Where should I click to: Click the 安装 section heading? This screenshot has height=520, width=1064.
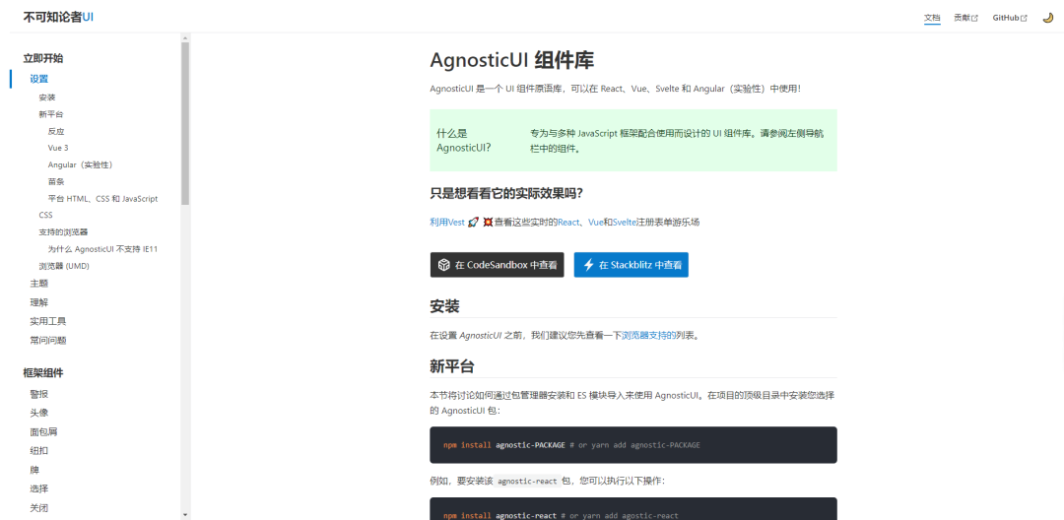(445, 306)
